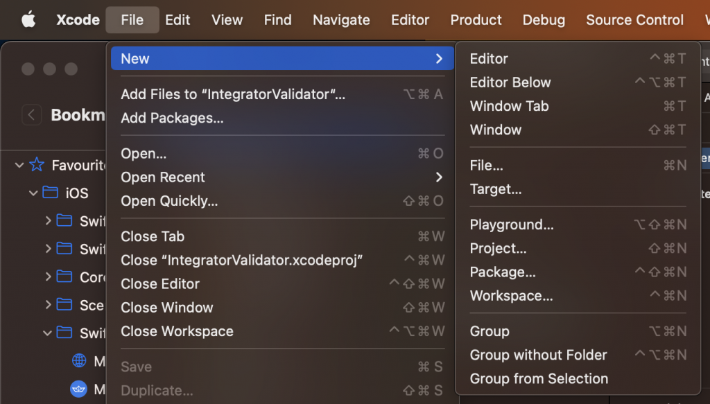Click the Favourites star icon
Screen dimensions: 710x404
tap(37, 164)
